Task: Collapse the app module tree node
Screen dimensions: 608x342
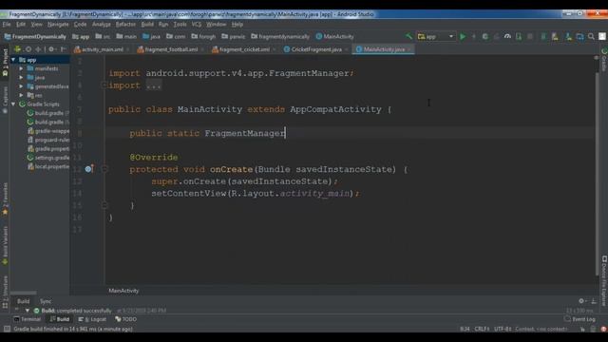Action: click(x=13, y=60)
